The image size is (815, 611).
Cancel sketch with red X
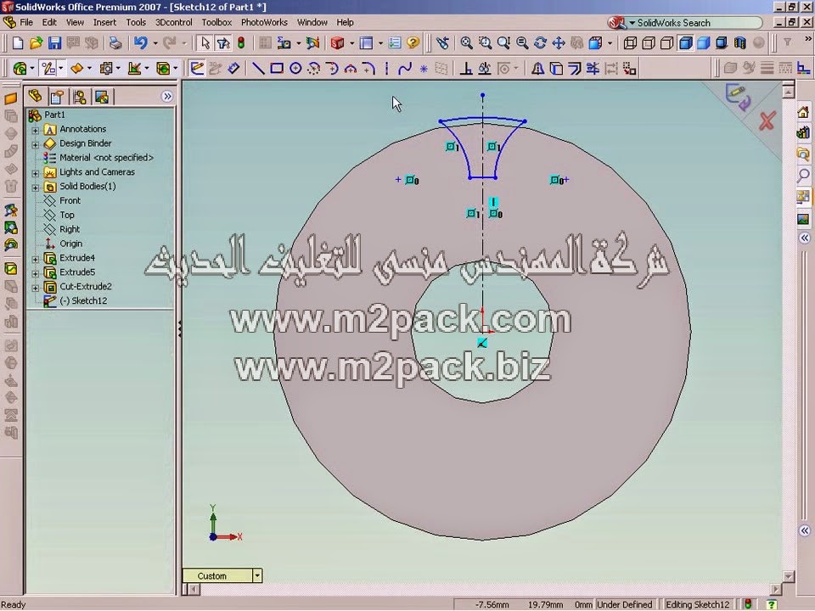(x=767, y=121)
